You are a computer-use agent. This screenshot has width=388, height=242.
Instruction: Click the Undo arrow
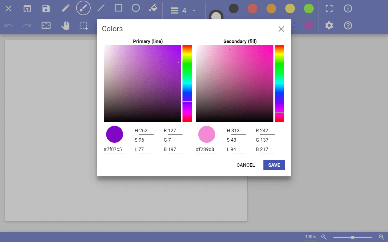pyautogui.click(x=8, y=25)
